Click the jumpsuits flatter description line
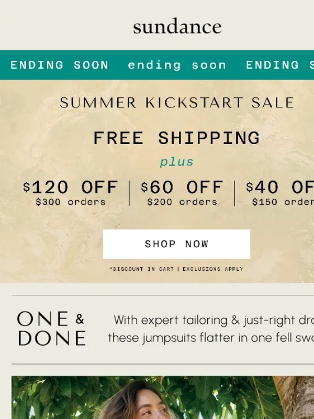 [x=211, y=338]
